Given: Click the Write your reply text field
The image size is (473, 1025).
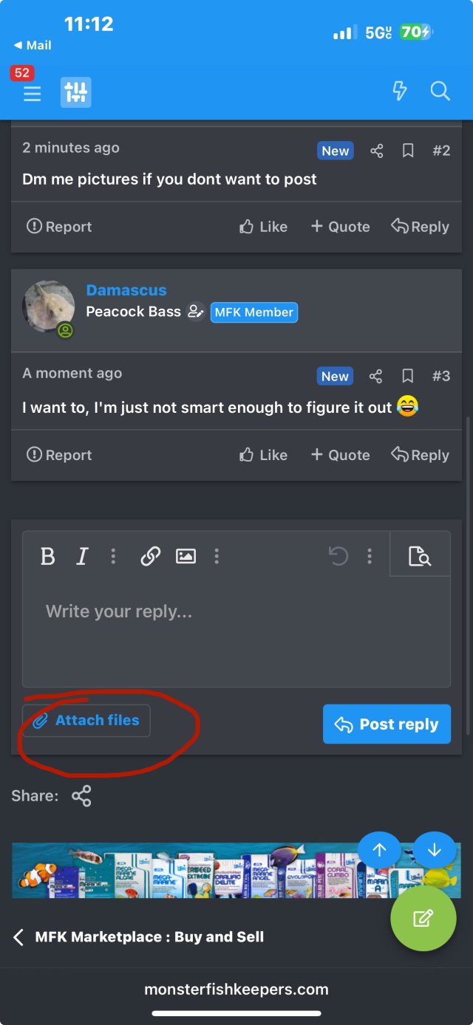Looking at the screenshot, I should coord(236,632).
